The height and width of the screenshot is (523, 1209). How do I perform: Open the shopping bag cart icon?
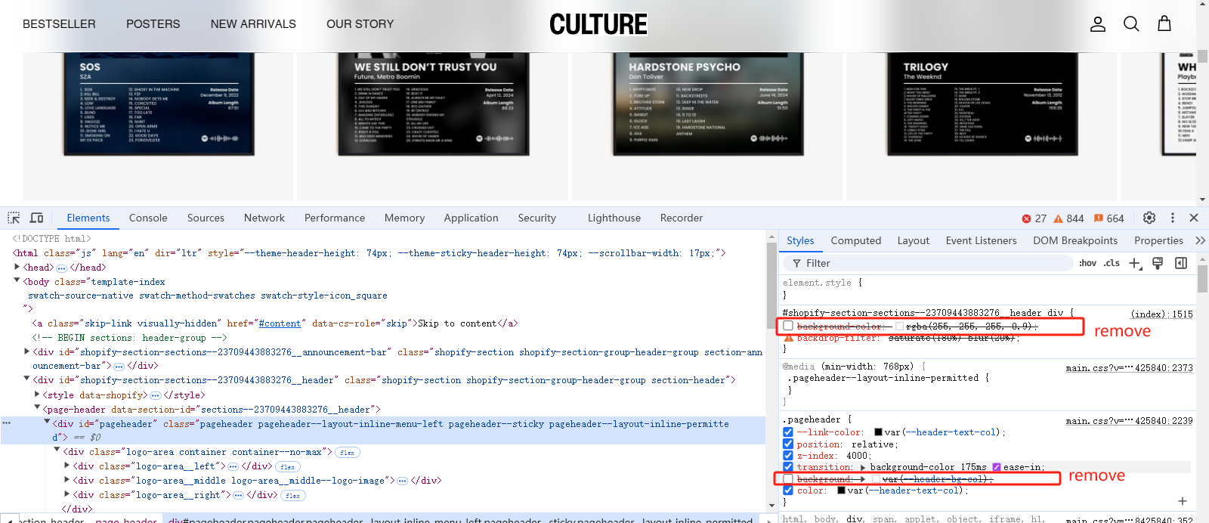(1164, 24)
